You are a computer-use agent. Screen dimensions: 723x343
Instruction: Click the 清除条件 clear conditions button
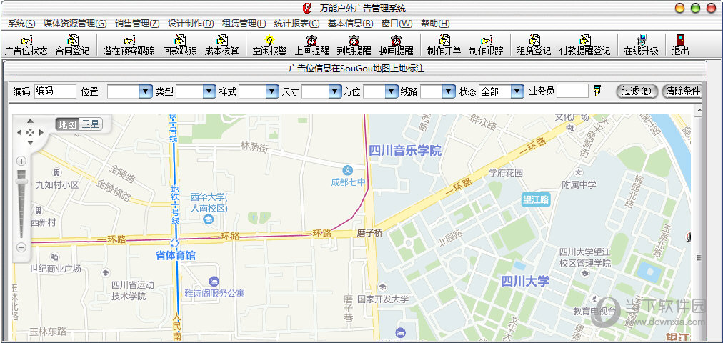pyautogui.click(x=682, y=91)
